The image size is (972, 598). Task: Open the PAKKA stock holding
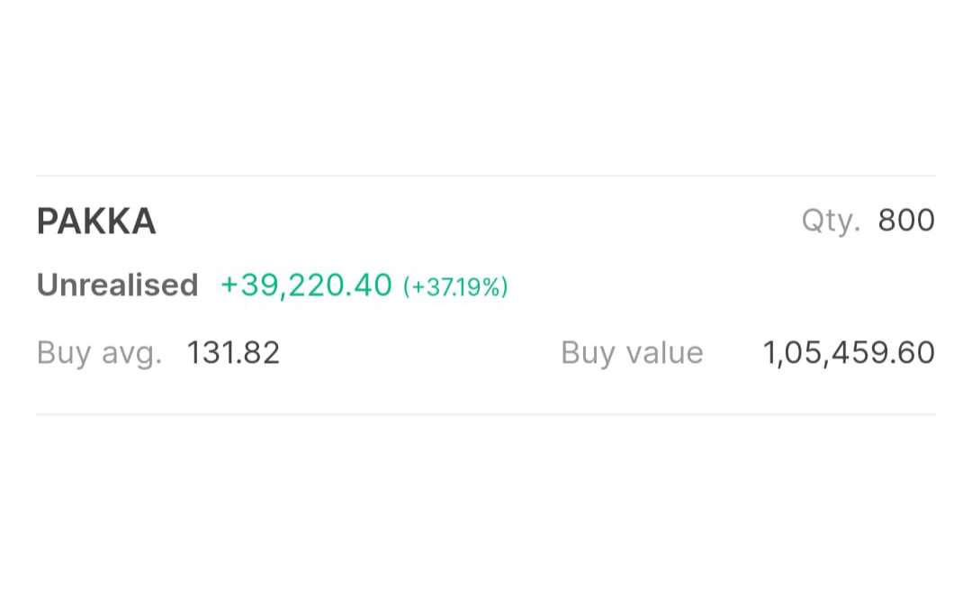96,222
